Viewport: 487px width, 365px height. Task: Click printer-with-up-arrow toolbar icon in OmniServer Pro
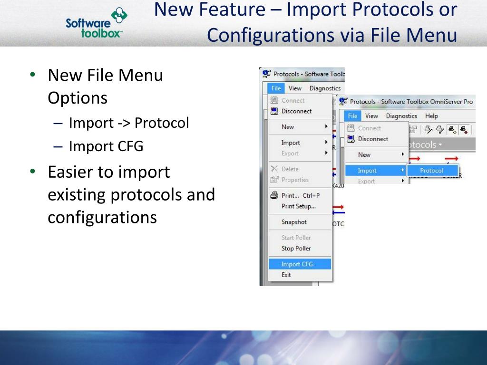point(429,129)
